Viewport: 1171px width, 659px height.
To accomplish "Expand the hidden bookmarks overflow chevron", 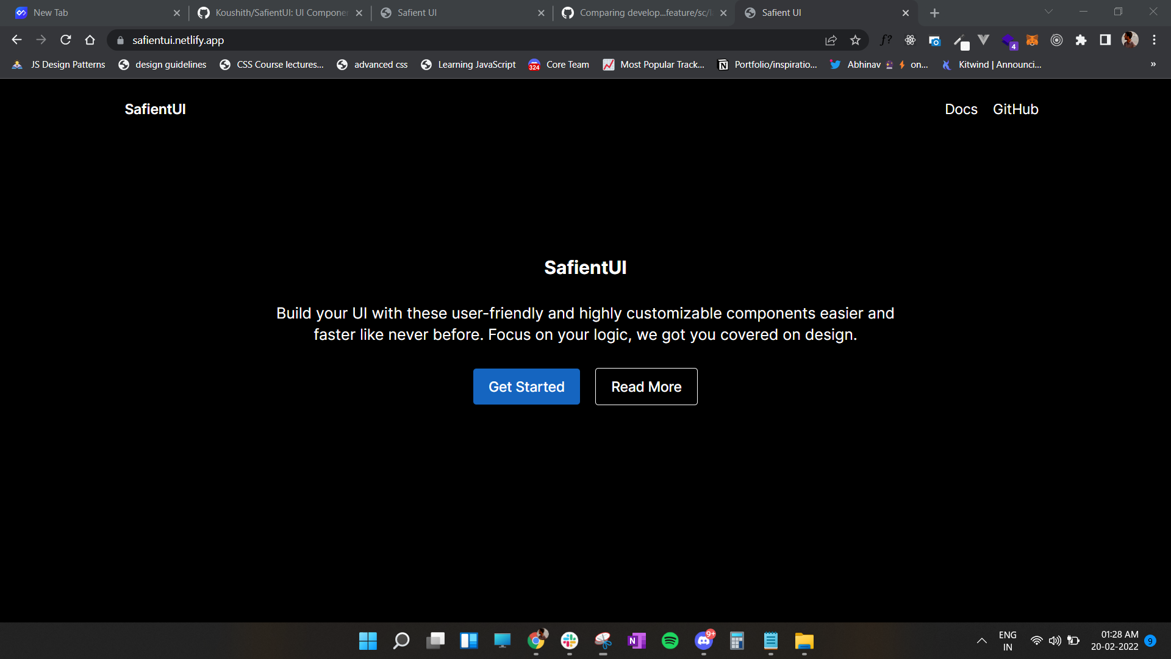I will tap(1153, 64).
